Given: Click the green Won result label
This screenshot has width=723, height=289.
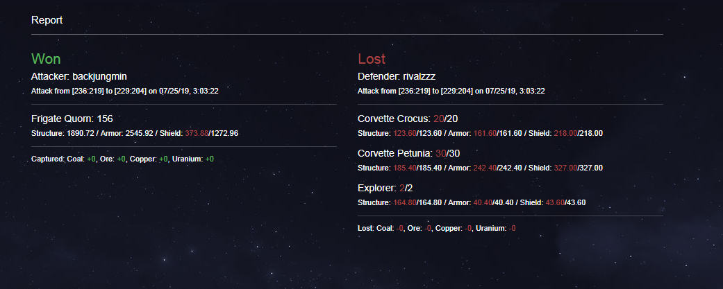Looking at the screenshot, I should pos(46,59).
